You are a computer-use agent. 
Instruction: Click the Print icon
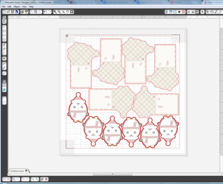click(22, 12)
